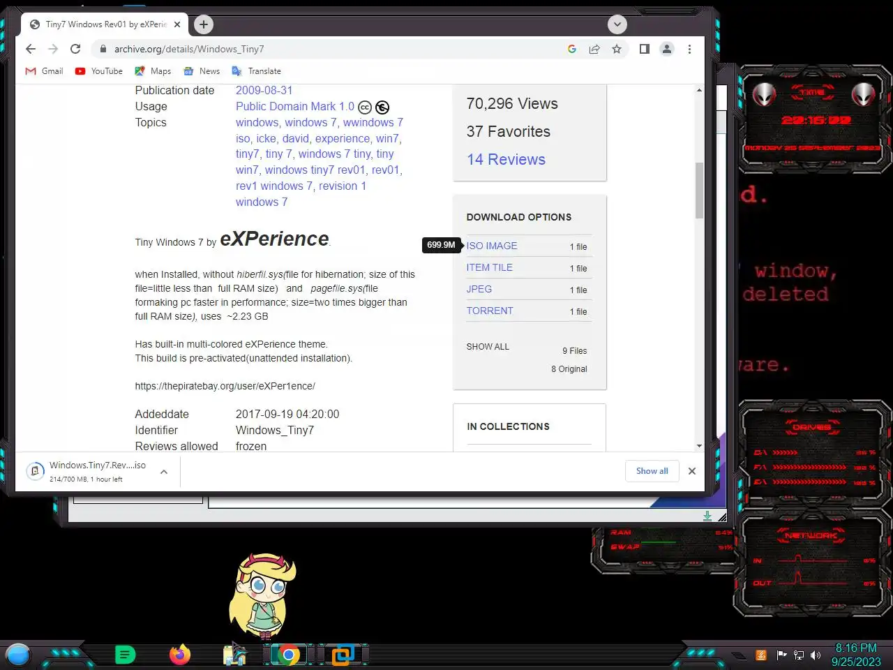Click the '70,296 Views' text

point(512,103)
